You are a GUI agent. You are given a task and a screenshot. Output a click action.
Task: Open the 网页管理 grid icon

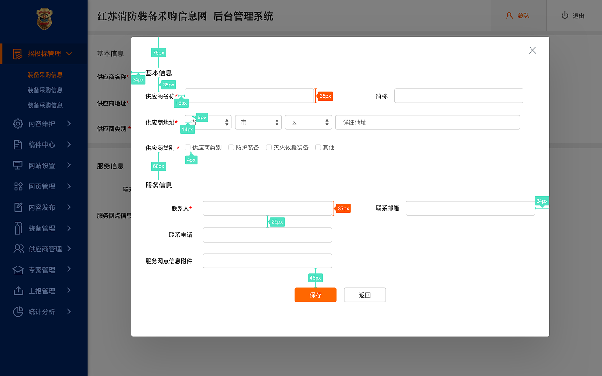tap(17, 186)
